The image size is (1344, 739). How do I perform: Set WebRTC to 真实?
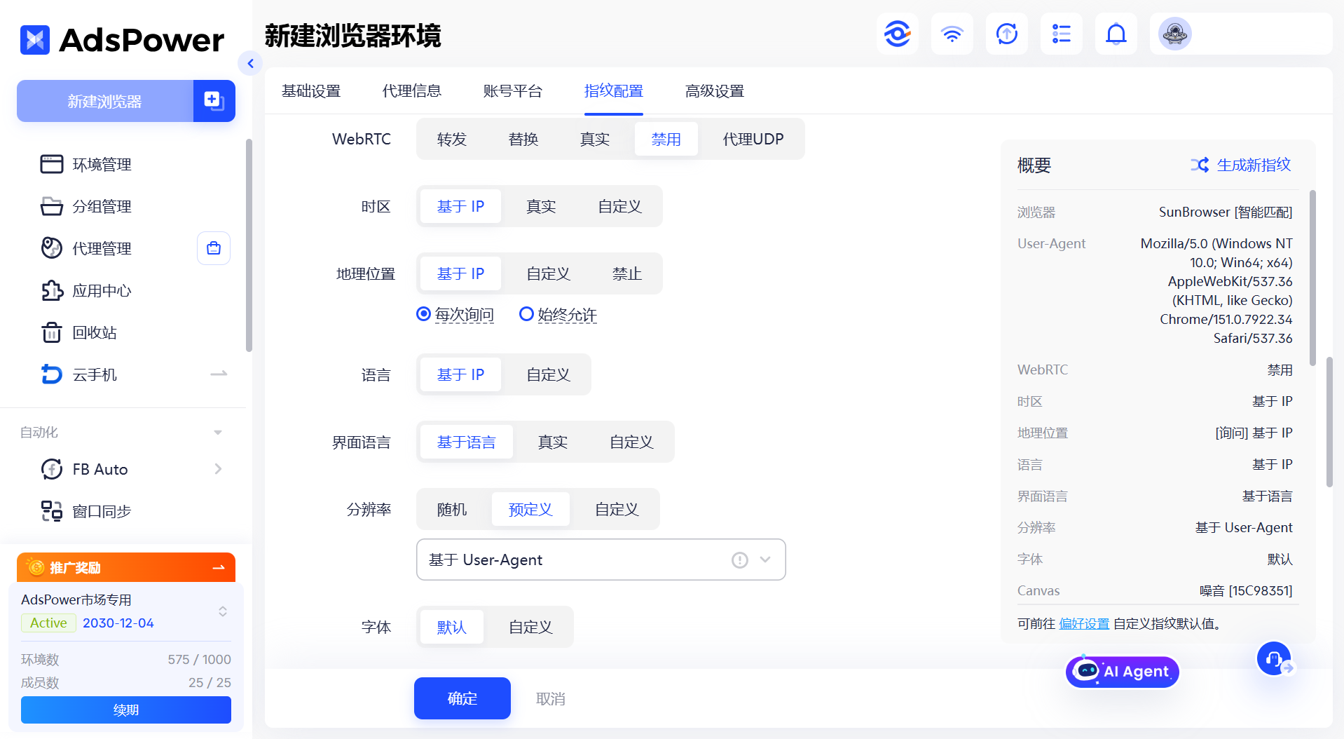pyautogui.click(x=595, y=139)
